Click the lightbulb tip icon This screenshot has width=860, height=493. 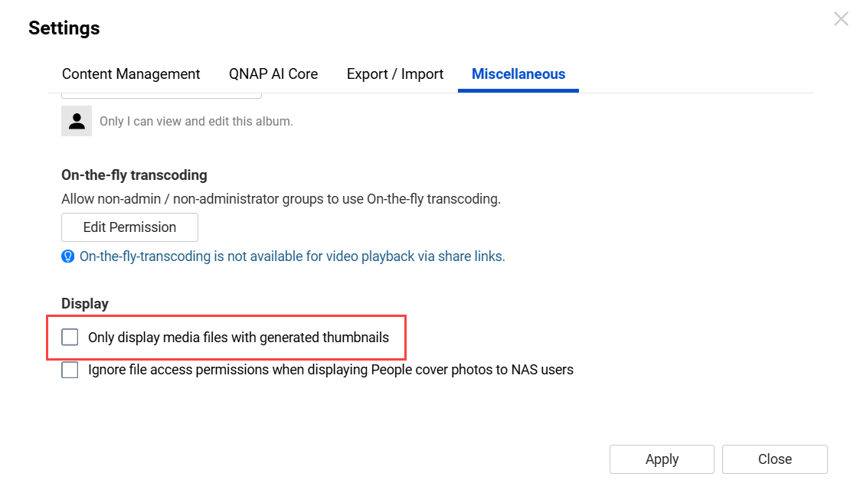pos(68,256)
